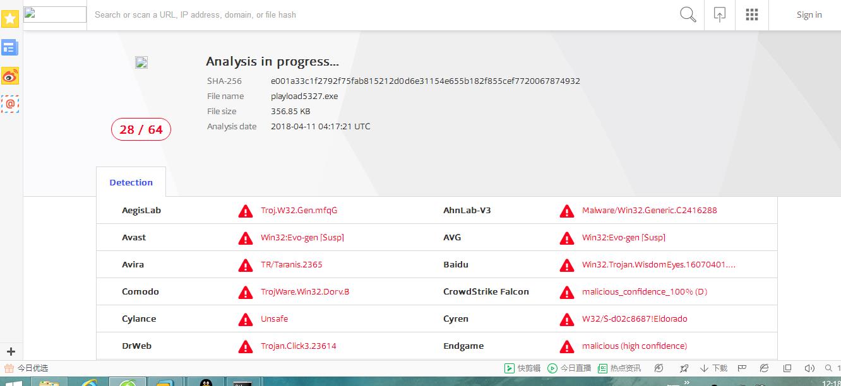The width and height of the screenshot is (841, 386).
Task: Open 今日直播 live stream shortcut
Action: click(569, 368)
